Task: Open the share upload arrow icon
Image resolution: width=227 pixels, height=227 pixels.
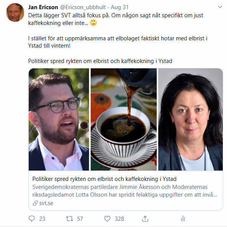Action: (145, 219)
